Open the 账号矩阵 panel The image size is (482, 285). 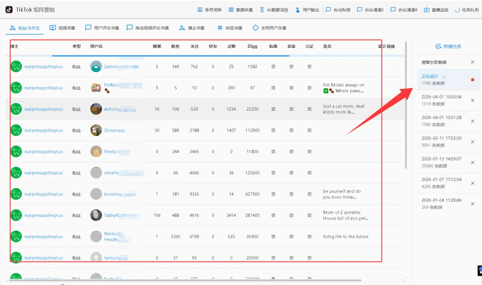click(x=208, y=9)
